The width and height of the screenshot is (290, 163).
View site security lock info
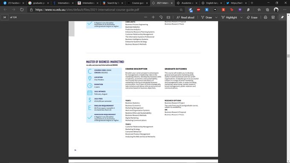click(x=31, y=10)
